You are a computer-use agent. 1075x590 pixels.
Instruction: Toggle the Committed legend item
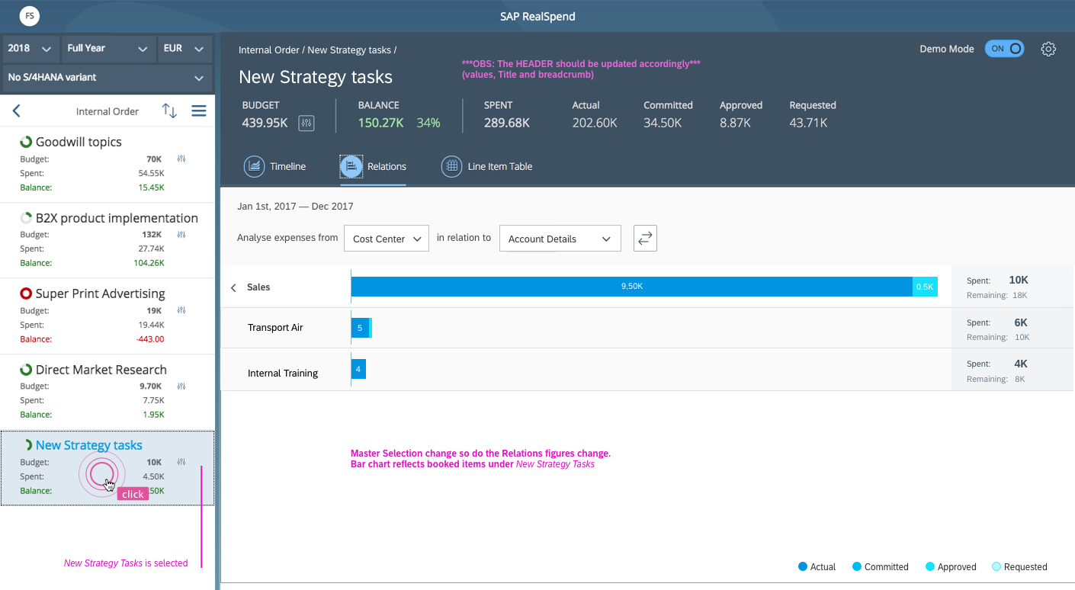[881, 566]
